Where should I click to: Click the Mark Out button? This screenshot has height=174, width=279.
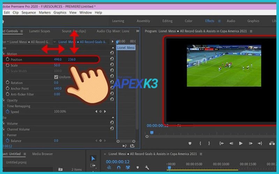tap(209, 143)
